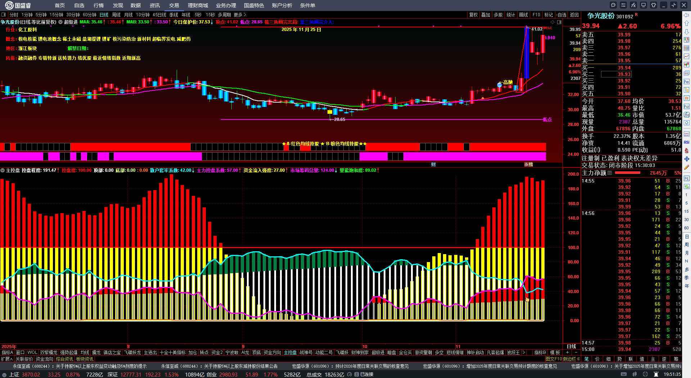Select the pencil drawing tool in sidebar
This screenshot has width=691, height=378.
687,167
